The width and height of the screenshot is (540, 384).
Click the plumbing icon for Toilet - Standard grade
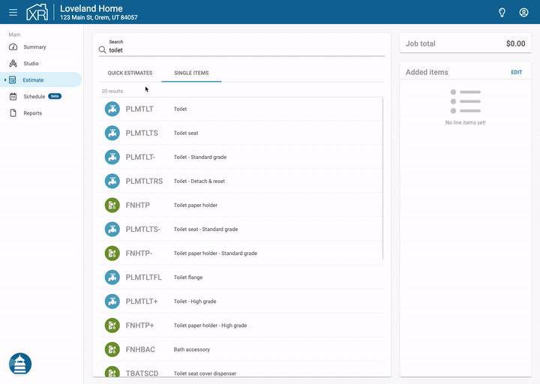click(112, 157)
